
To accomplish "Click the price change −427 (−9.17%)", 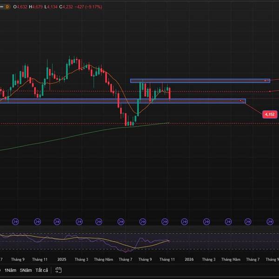I will 88,7.
